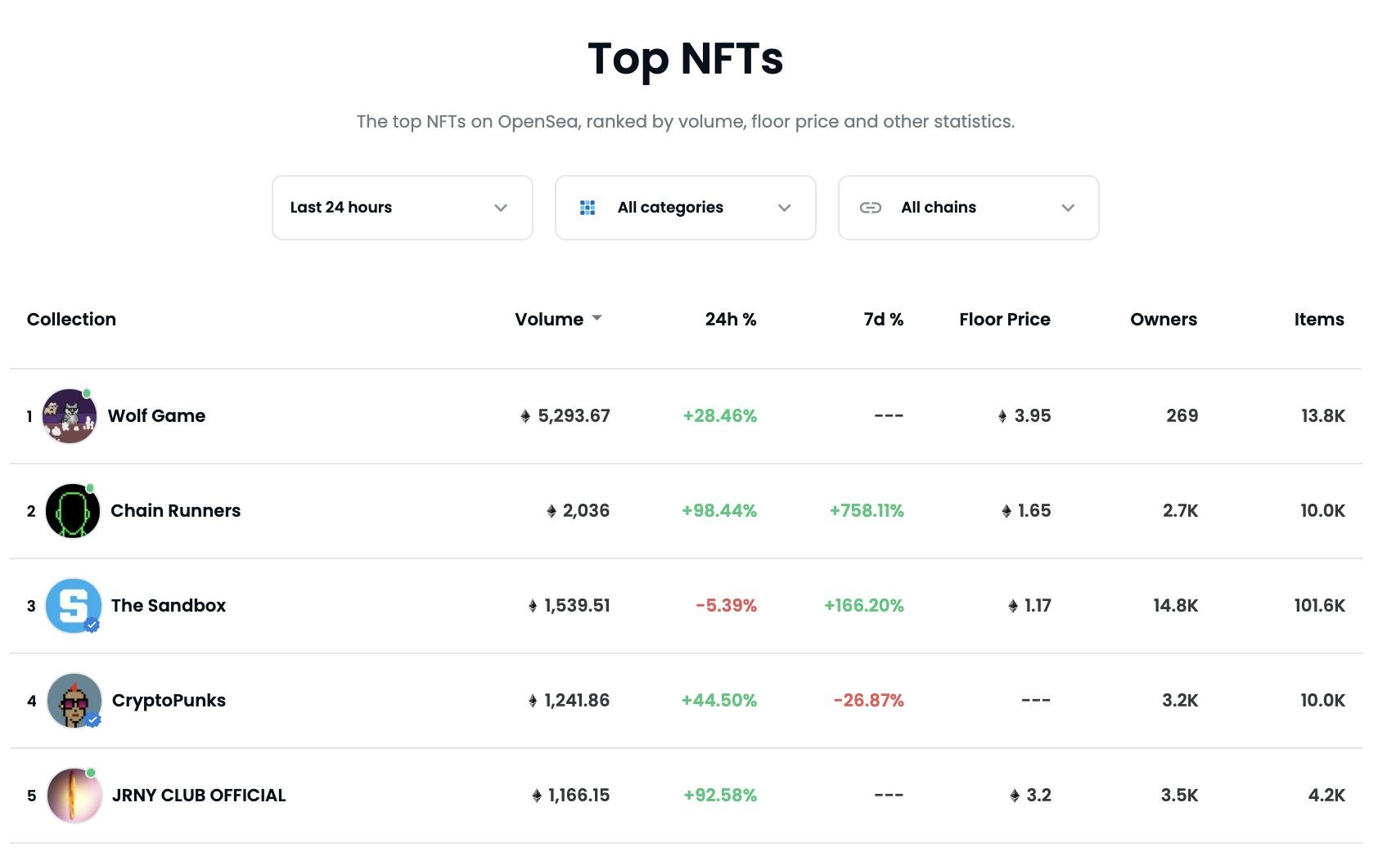
Task: Click the CryptoPunks punk avatar image
Action: coord(74,701)
